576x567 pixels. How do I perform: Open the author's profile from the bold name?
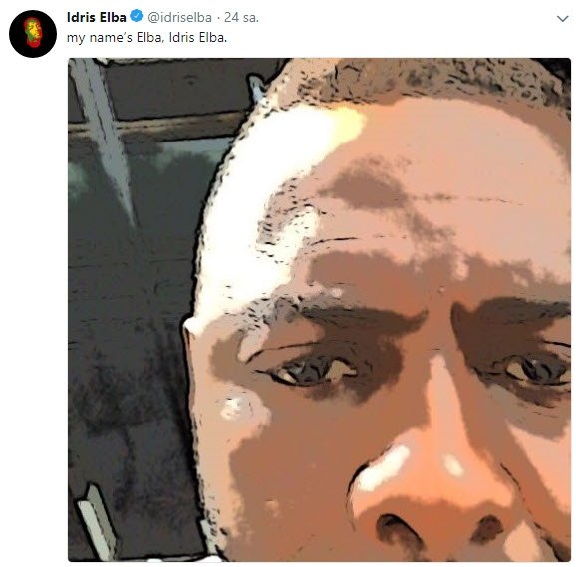coord(97,17)
